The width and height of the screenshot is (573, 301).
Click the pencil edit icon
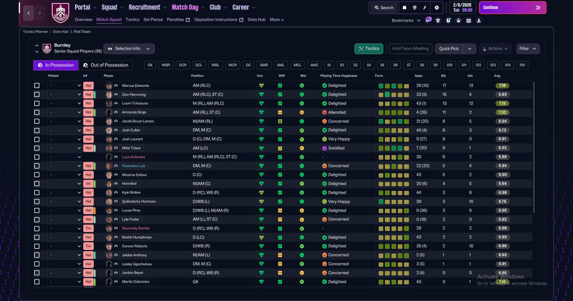coord(424,8)
